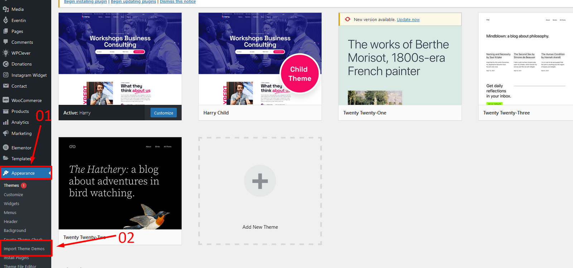Click the Media sidebar icon
Screen dimensions: 573x268
6,9
